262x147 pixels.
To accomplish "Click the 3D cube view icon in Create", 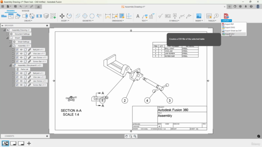I will (x=46, y=16).
